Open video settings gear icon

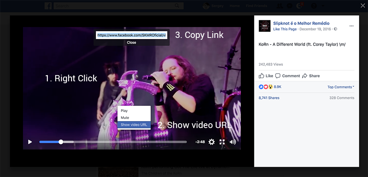pyautogui.click(x=212, y=142)
